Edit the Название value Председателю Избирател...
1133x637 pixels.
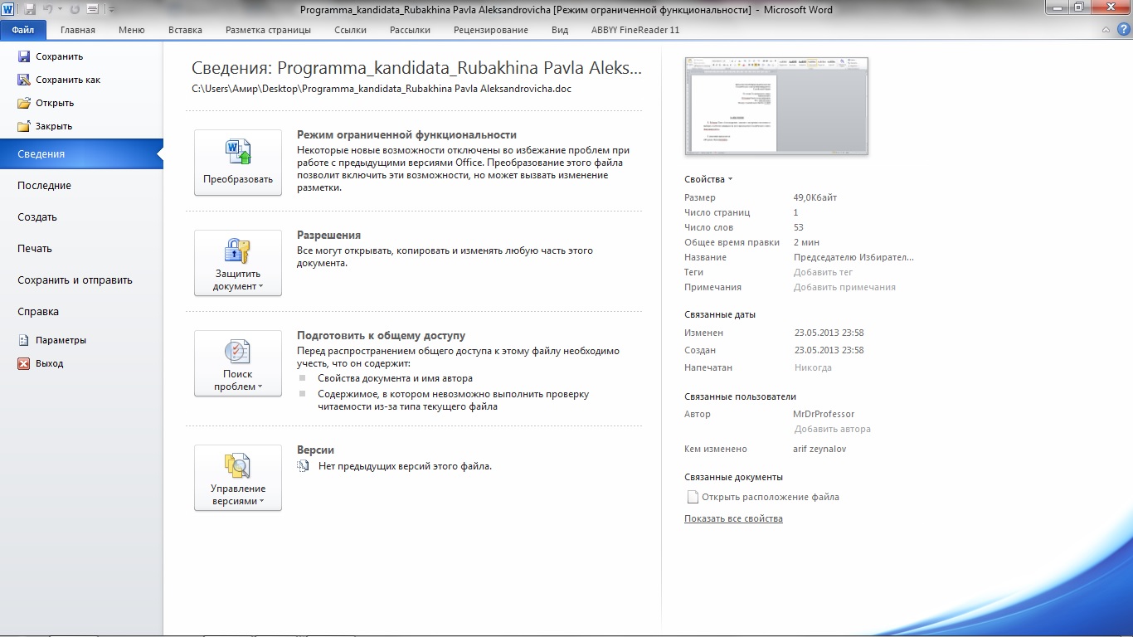tap(853, 257)
